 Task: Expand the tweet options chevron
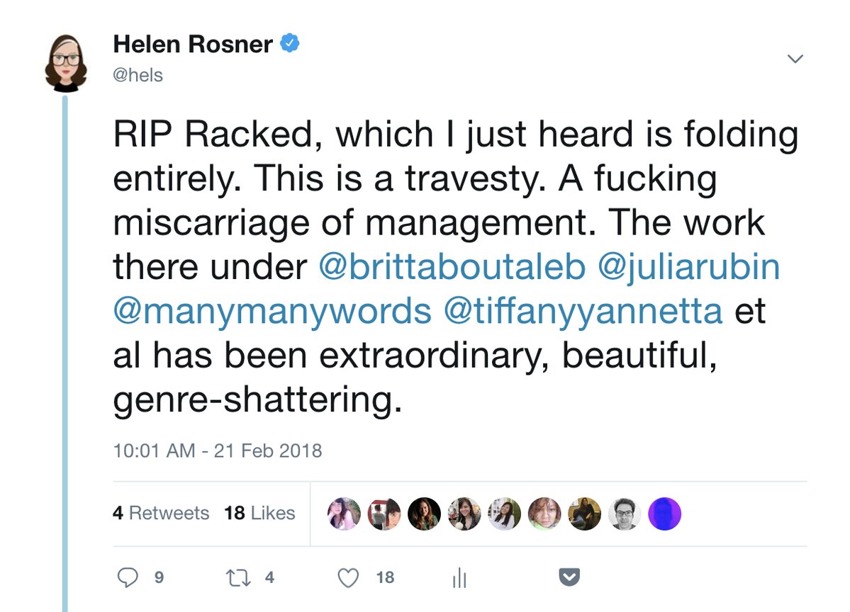(x=795, y=59)
